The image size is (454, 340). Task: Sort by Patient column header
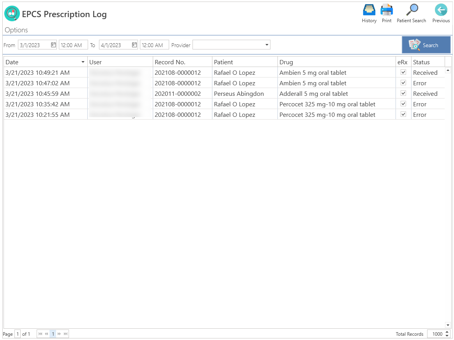[x=245, y=62]
